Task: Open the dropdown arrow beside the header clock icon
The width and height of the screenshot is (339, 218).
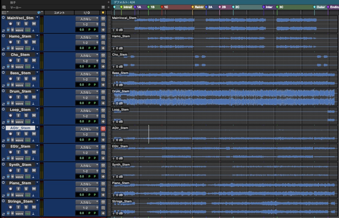Action: point(42,12)
